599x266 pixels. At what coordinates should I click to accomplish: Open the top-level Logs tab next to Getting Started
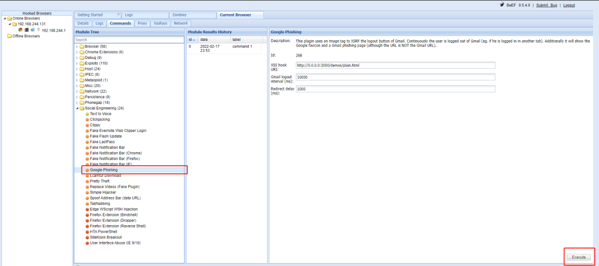pyautogui.click(x=145, y=15)
